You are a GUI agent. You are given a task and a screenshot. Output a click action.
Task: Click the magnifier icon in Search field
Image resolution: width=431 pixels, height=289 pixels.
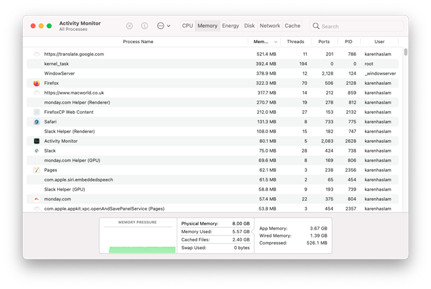(x=316, y=26)
